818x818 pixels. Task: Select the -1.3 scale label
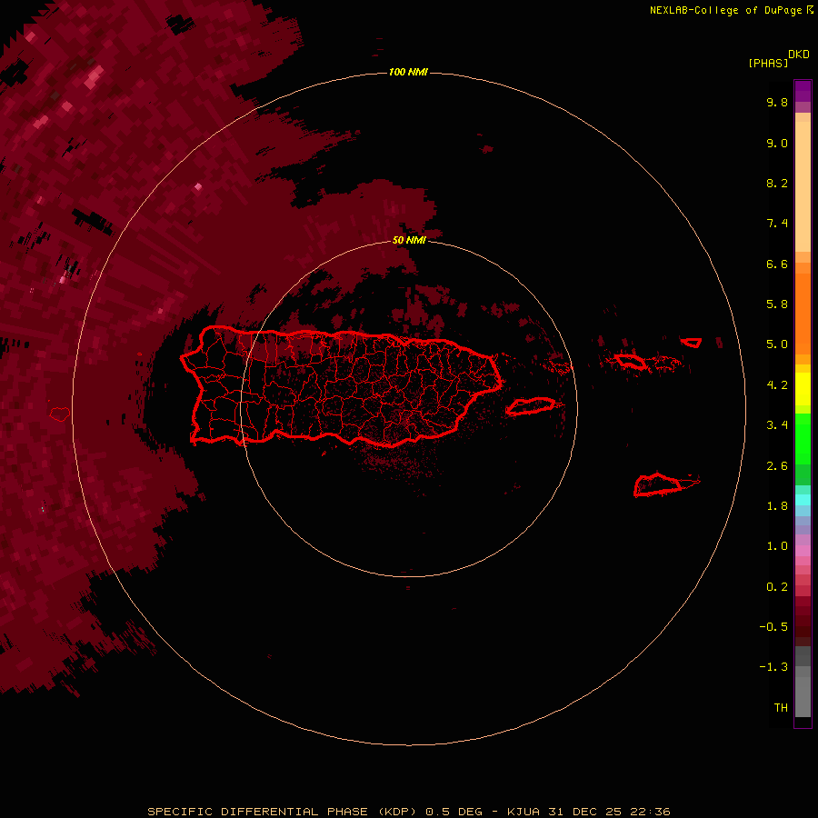tap(773, 667)
